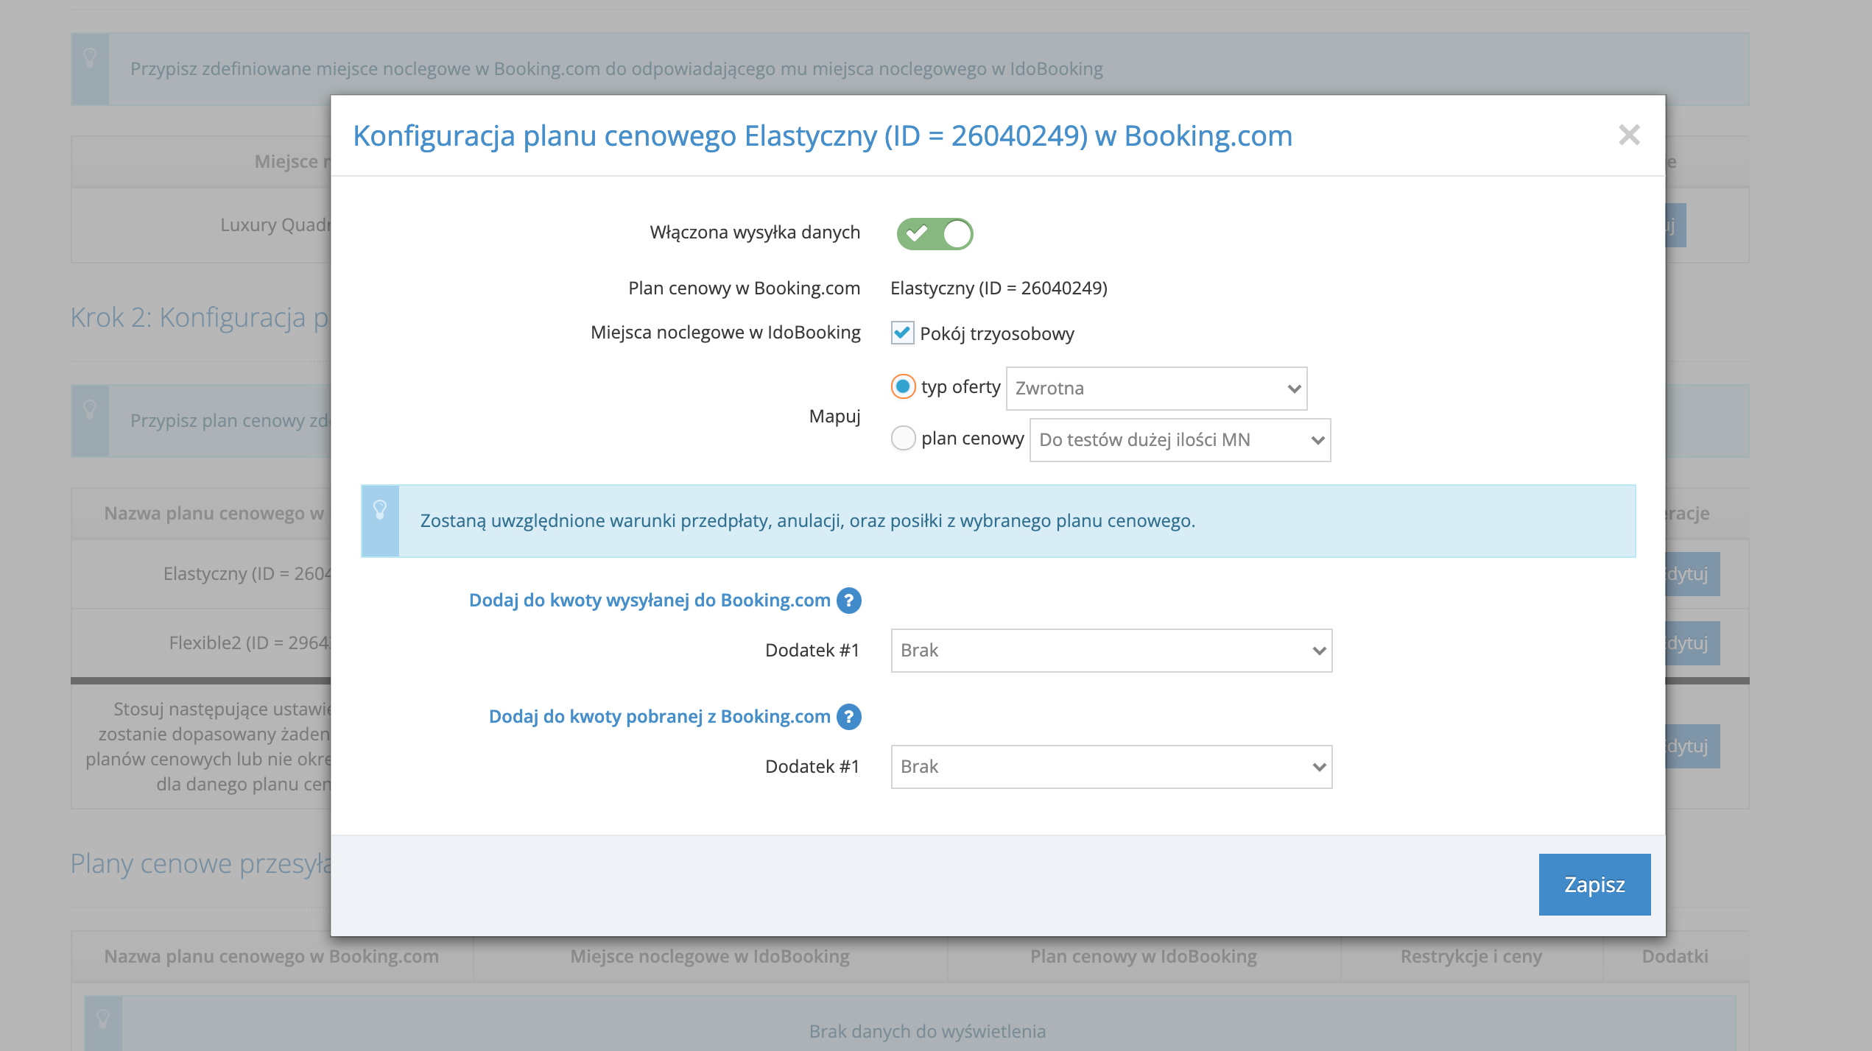Open Dodatek #1 dropdown under wysyłanej do Booking.com
This screenshot has width=1872, height=1051.
(x=1111, y=651)
